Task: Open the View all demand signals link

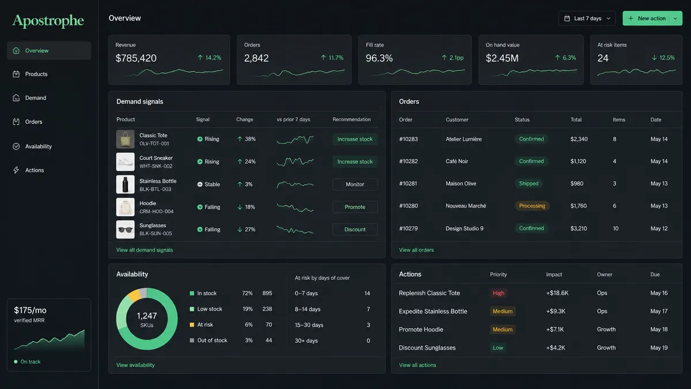Action: [145, 250]
